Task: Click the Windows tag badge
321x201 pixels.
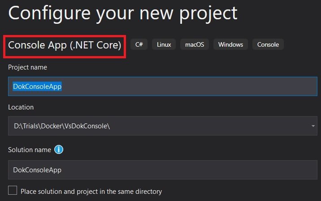Action: [x=230, y=44]
